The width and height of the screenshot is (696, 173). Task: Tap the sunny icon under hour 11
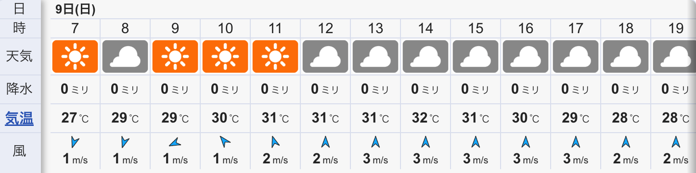[x=275, y=57]
